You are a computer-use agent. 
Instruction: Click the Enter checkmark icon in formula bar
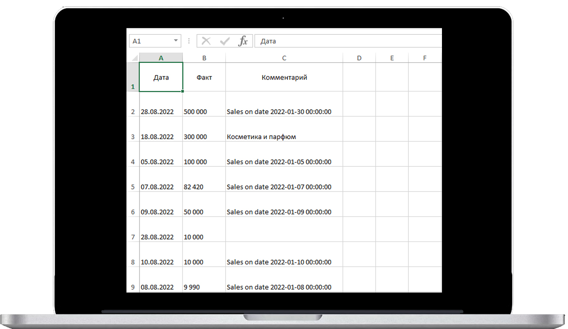[x=225, y=41]
